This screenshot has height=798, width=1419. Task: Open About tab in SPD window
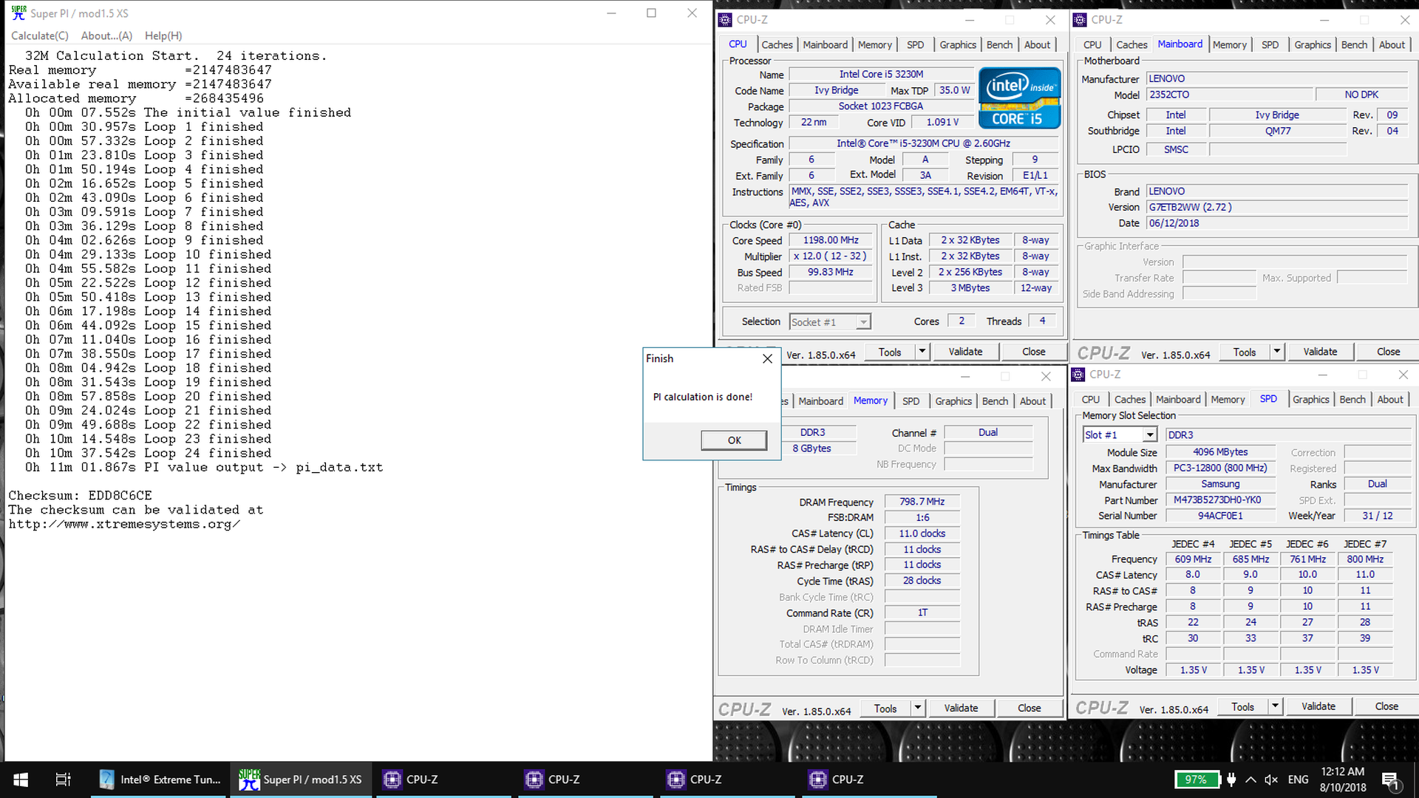tap(1390, 400)
